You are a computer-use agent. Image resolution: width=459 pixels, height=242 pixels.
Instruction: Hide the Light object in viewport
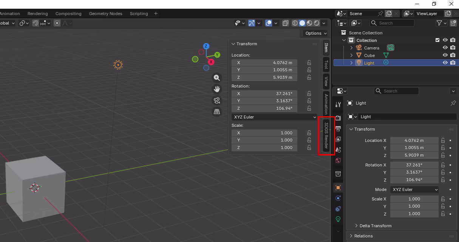[445, 62]
